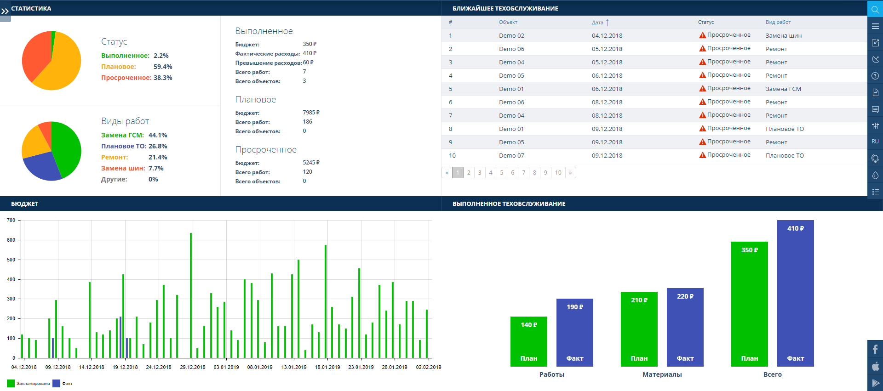Image resolution: width=883 pixels, height=391 pixels.
Task: Click next page arrow »
Action: tap(570, 173)
